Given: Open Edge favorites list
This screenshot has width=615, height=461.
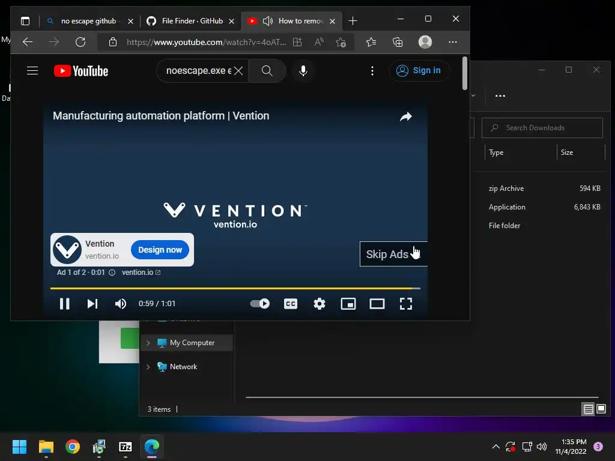Looking at the screenshot, I should 371,42.
